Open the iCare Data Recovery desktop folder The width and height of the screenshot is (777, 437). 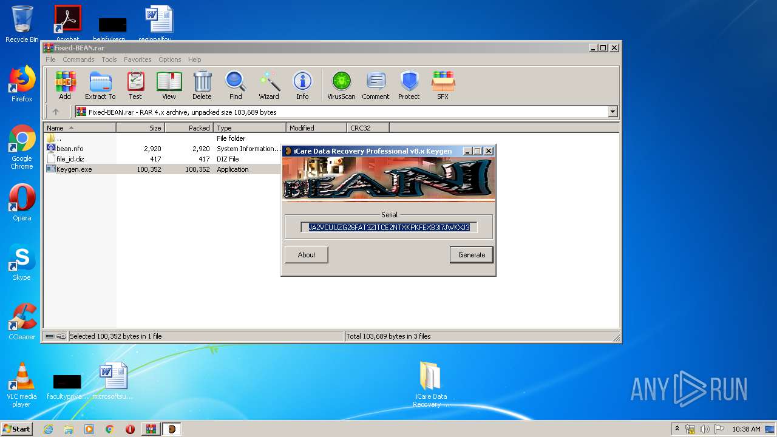(431, 385)
